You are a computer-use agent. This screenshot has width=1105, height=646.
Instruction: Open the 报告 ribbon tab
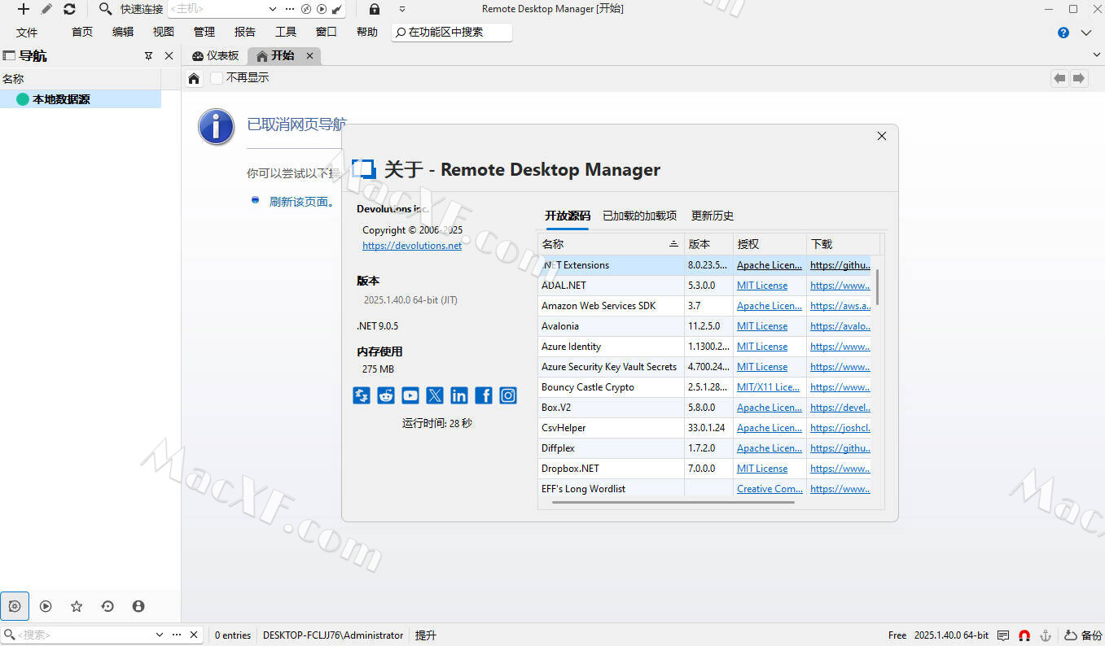coord(245,32)
